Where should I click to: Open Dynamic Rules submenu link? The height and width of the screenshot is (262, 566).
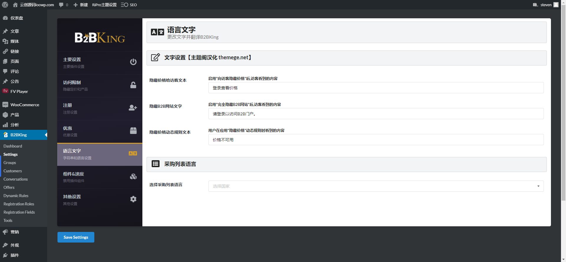(16, 196)
